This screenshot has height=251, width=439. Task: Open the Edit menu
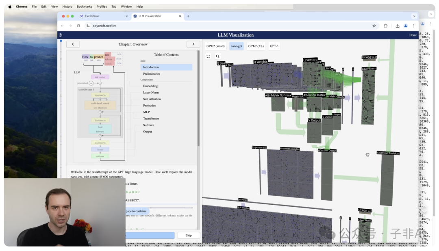pyautogui.click(x=44, y=6)
